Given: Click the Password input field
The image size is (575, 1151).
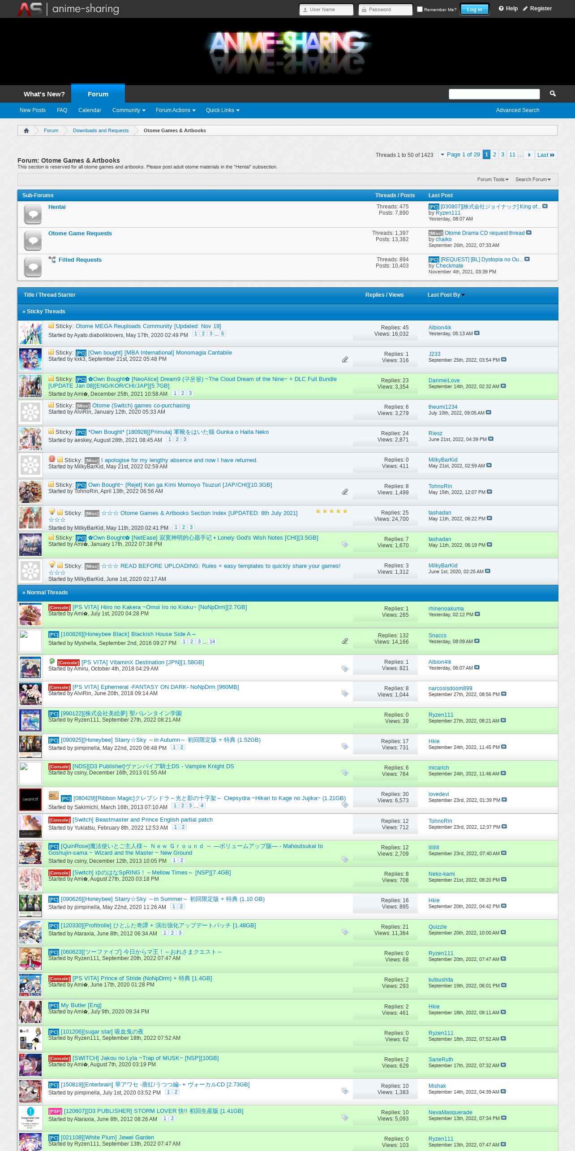Looking at the screenshot, I should click(386, 9).
